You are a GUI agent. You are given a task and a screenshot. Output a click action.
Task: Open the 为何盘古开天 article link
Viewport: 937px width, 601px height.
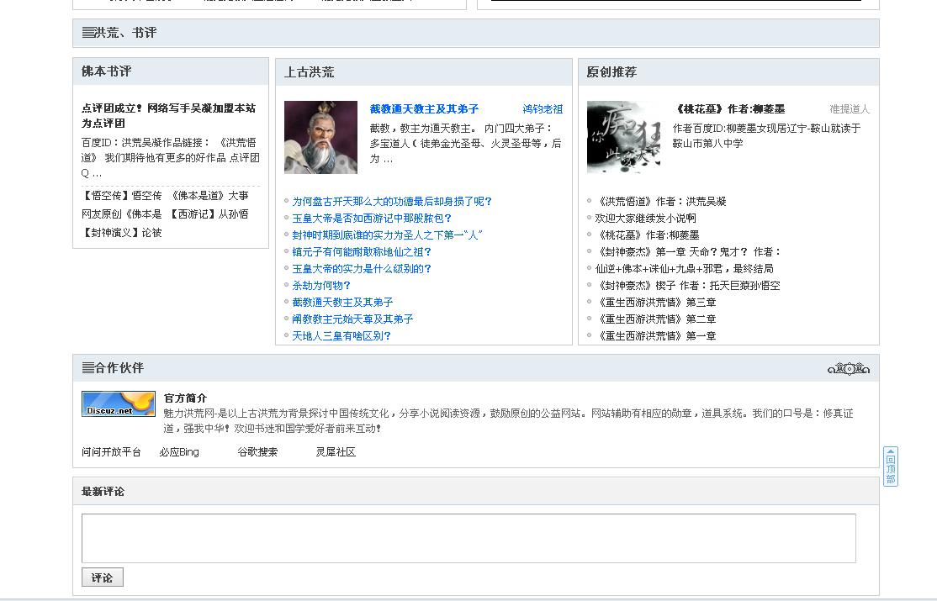point(392,202)
